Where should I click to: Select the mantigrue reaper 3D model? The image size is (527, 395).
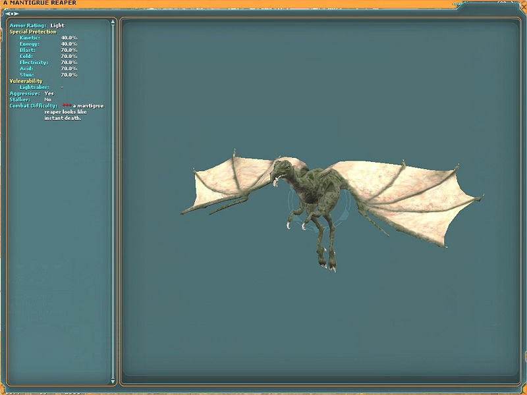tap(316, 197)
